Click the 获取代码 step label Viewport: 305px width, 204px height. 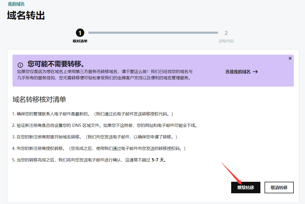click(226, 41)
